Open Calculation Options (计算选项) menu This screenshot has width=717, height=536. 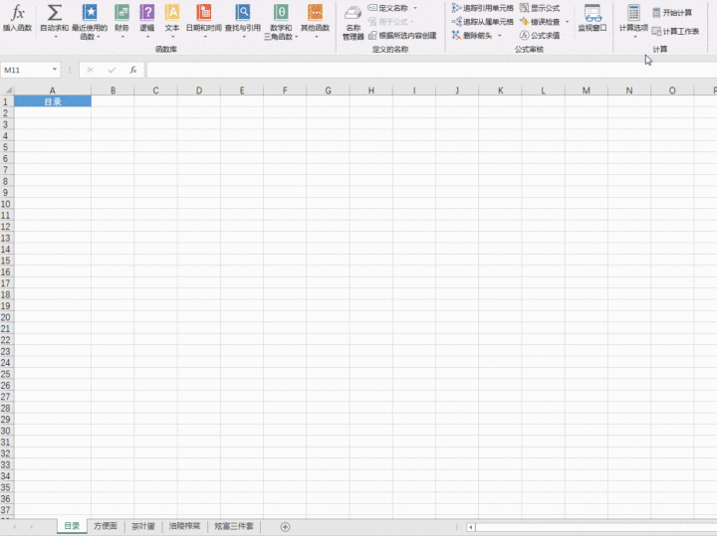[633, 21]
